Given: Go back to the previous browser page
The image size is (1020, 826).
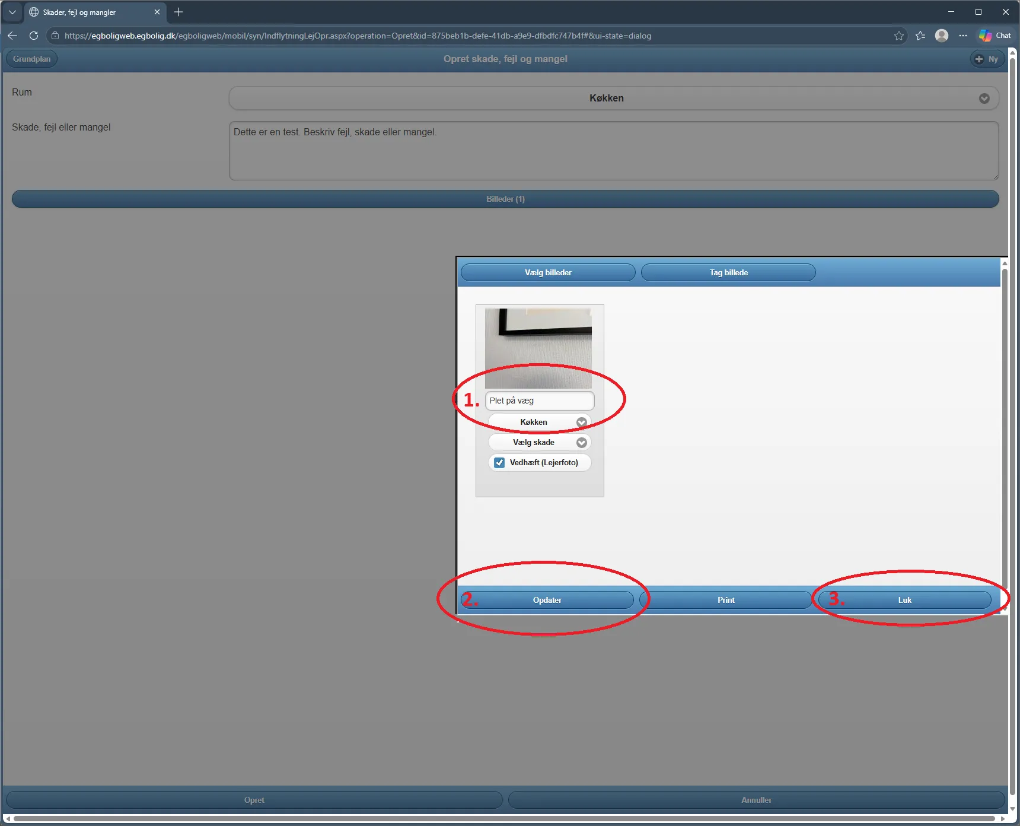Looking at the screenshot, I should click(12, 36).
